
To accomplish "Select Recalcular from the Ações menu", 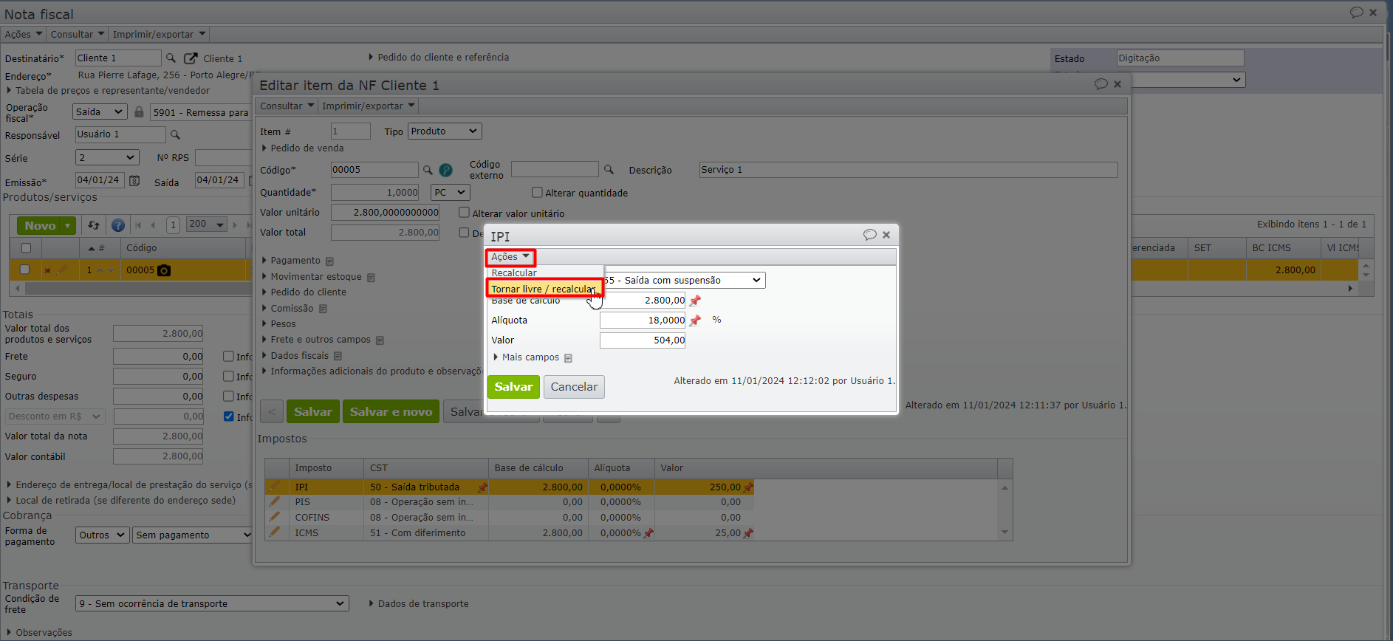I will click(514, 273).
